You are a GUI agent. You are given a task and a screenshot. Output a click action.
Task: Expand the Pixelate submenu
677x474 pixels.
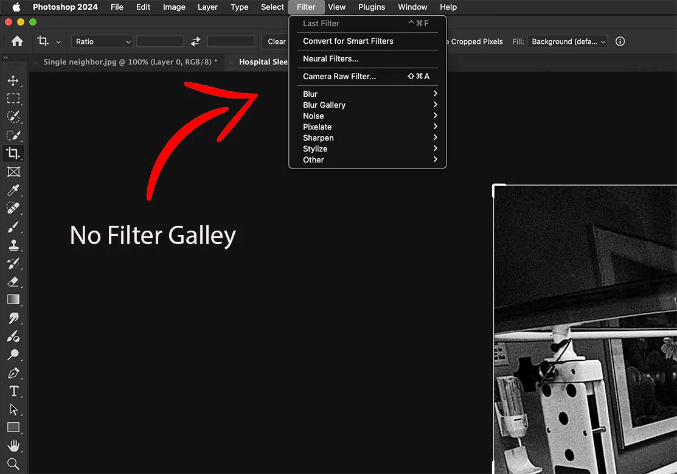click(367, 127)
